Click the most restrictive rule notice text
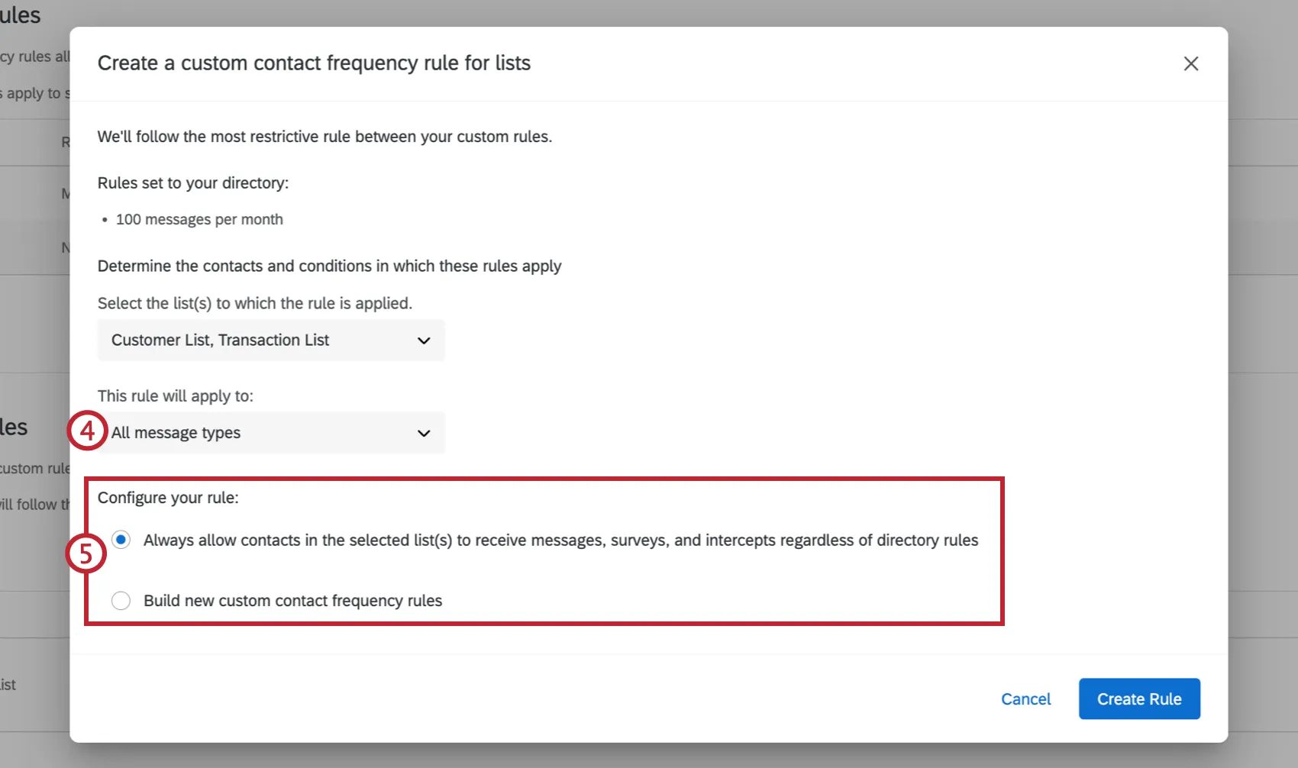 click(324, 136)
